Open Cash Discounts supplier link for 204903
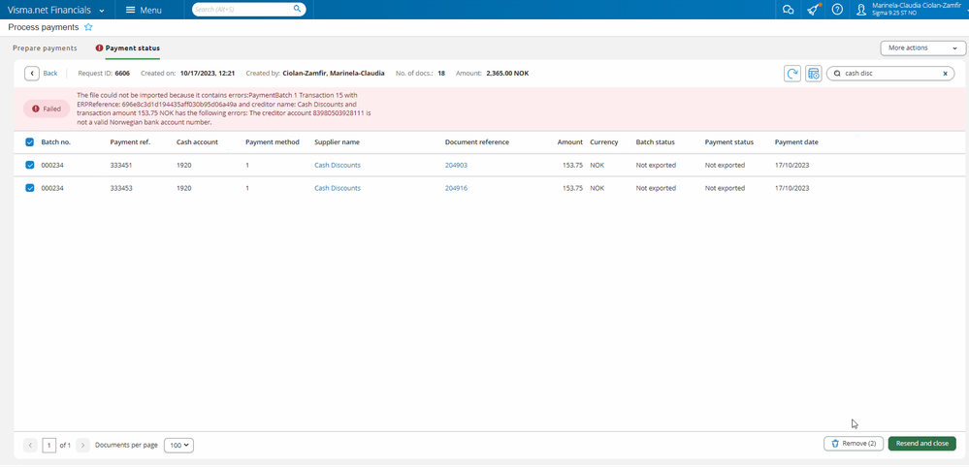The height and width of the screenshot is (467, 969). coord(338,165)
